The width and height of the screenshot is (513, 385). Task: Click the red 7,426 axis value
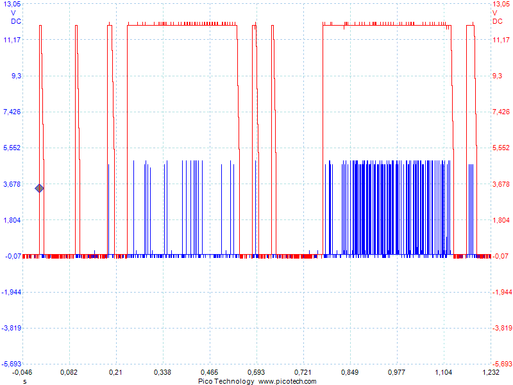click(x=501, y=112)
